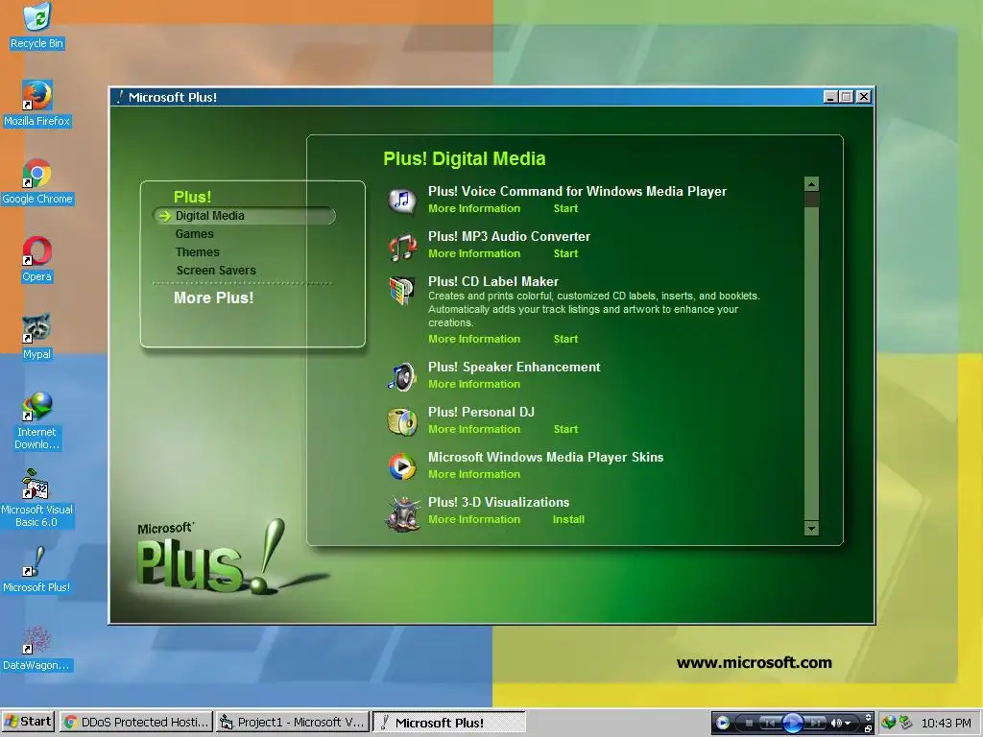
Task: Minimize the Microsoft Plus! window
Action: (830, 97)
